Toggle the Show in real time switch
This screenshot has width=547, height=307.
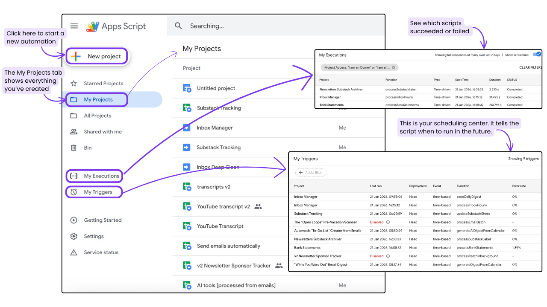click(537, 55)
